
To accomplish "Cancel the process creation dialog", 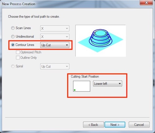I will 139,125.
